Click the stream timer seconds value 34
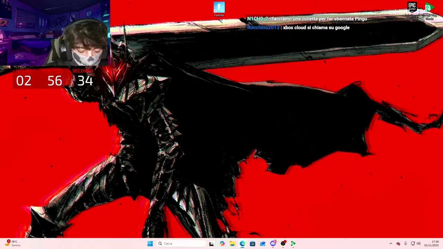 (85, 81)
